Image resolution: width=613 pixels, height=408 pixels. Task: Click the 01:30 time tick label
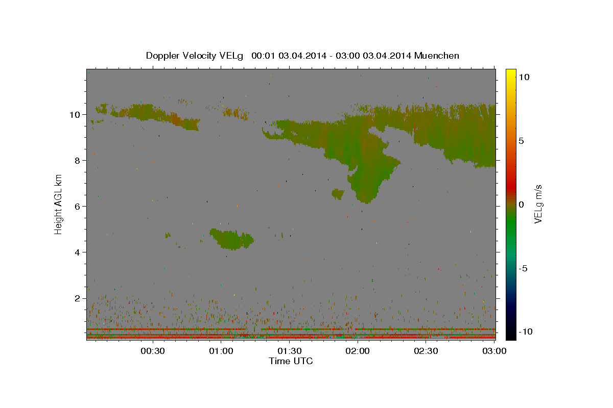point(289,351)
